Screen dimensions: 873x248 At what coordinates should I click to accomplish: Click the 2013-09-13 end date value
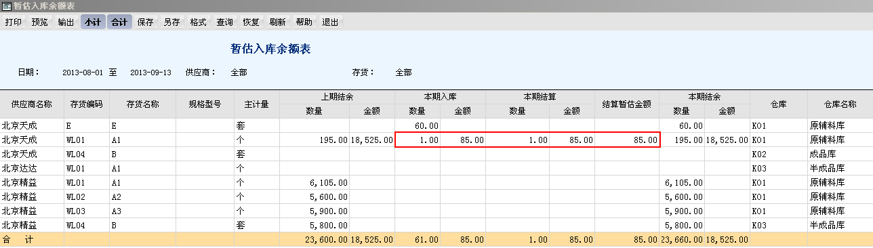coord(150,73)
